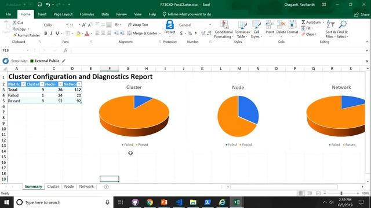Apply the accounting dollar format
This screenshot has height=208, width=371.
coord(181,34)
